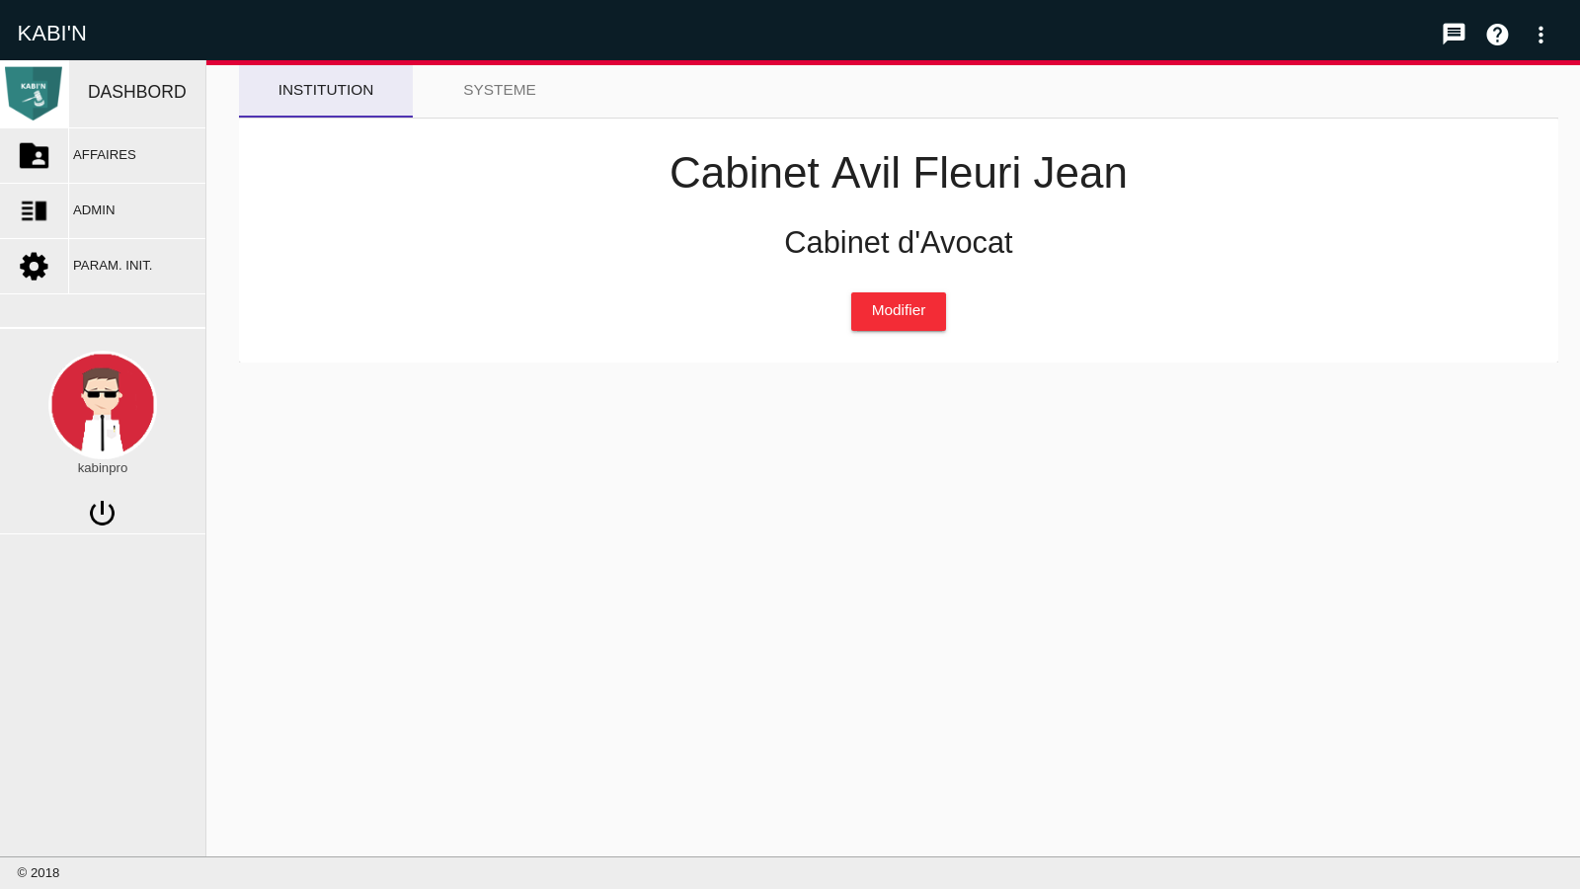Click the kabinpro user avatar

(x=103, y=404)
